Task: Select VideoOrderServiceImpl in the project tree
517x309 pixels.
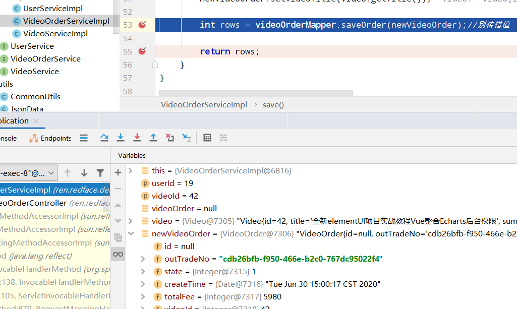Action: point(66,21)
